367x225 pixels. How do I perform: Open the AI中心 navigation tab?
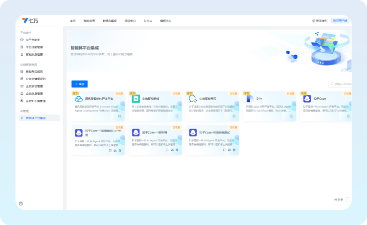coord(148,21)
